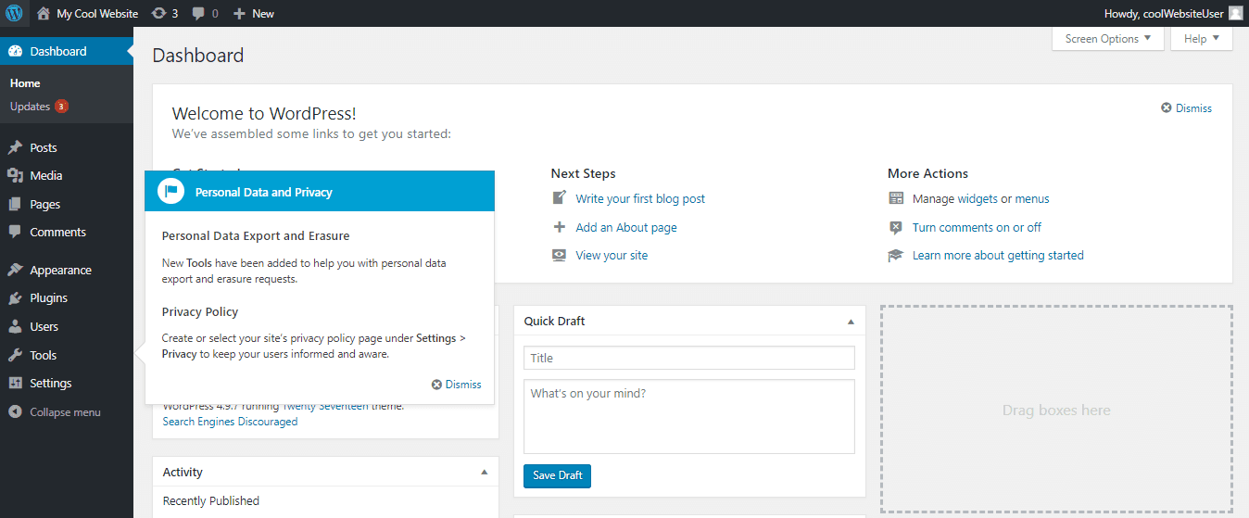Click the Activity box heading
This screenshot has width=1249, height=518.
[183, 472]
